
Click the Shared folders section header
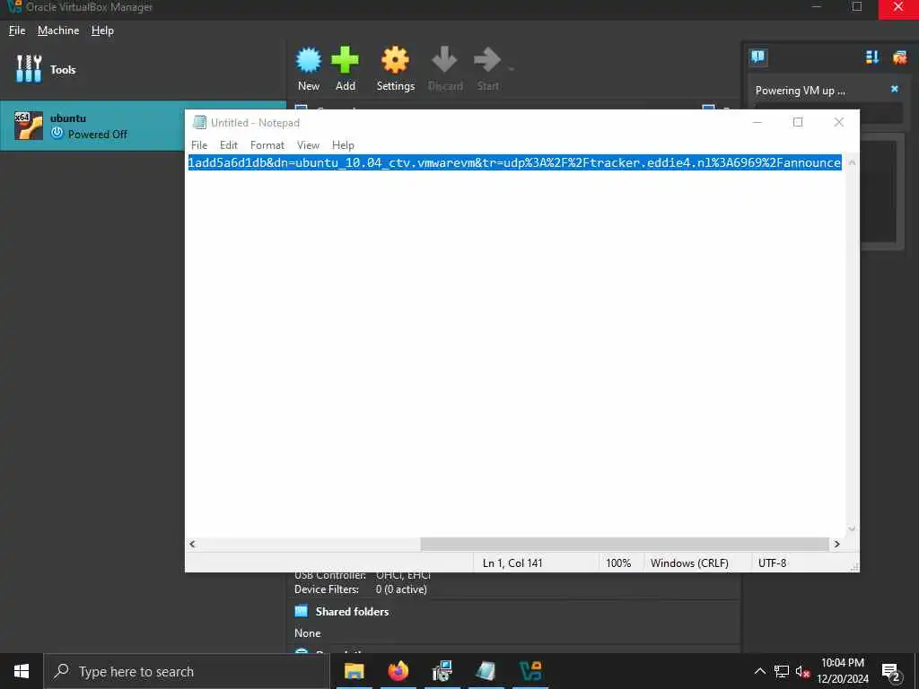pos(352,612)
